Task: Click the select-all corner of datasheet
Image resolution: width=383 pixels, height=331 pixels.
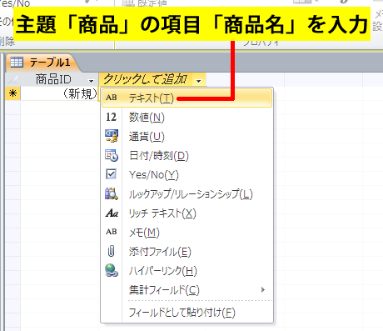Action: pyautogui.click(x=12, y=79)
